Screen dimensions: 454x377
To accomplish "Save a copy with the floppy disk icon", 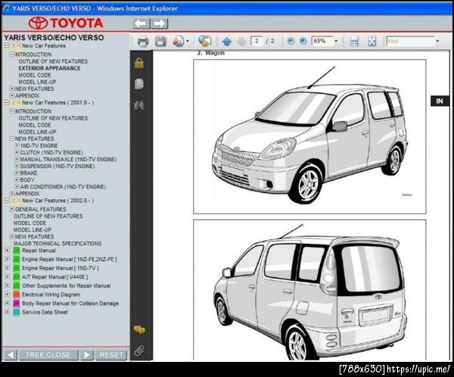I will tap(160, 42).
